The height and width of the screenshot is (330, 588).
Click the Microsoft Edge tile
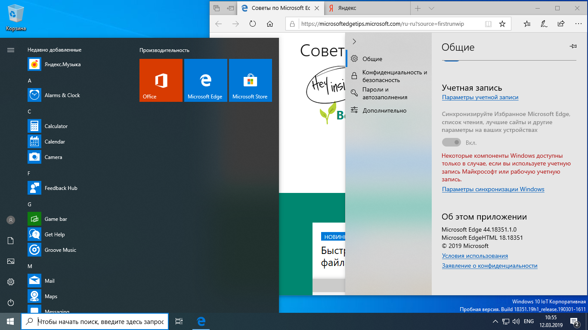pyautogui.click(x=206, y=80)
